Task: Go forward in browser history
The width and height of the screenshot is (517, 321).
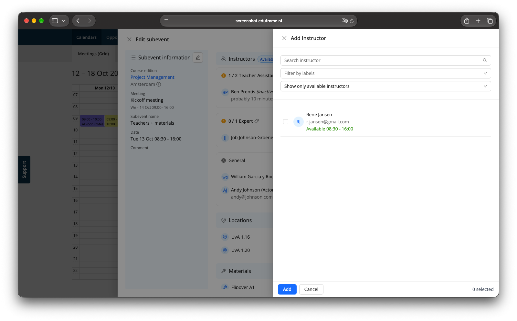Action: click(x=90, y=21)
